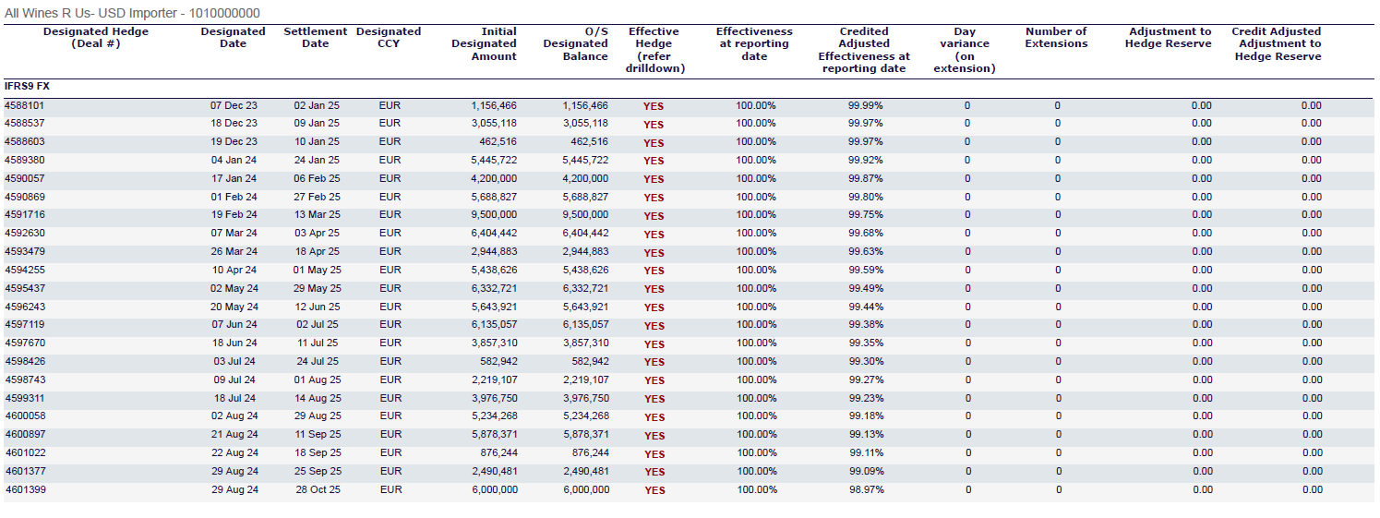Click the 98.97% credited effectiveness value
The height and width of the screenshot is (518, 1380).
(x=866, y=489)
